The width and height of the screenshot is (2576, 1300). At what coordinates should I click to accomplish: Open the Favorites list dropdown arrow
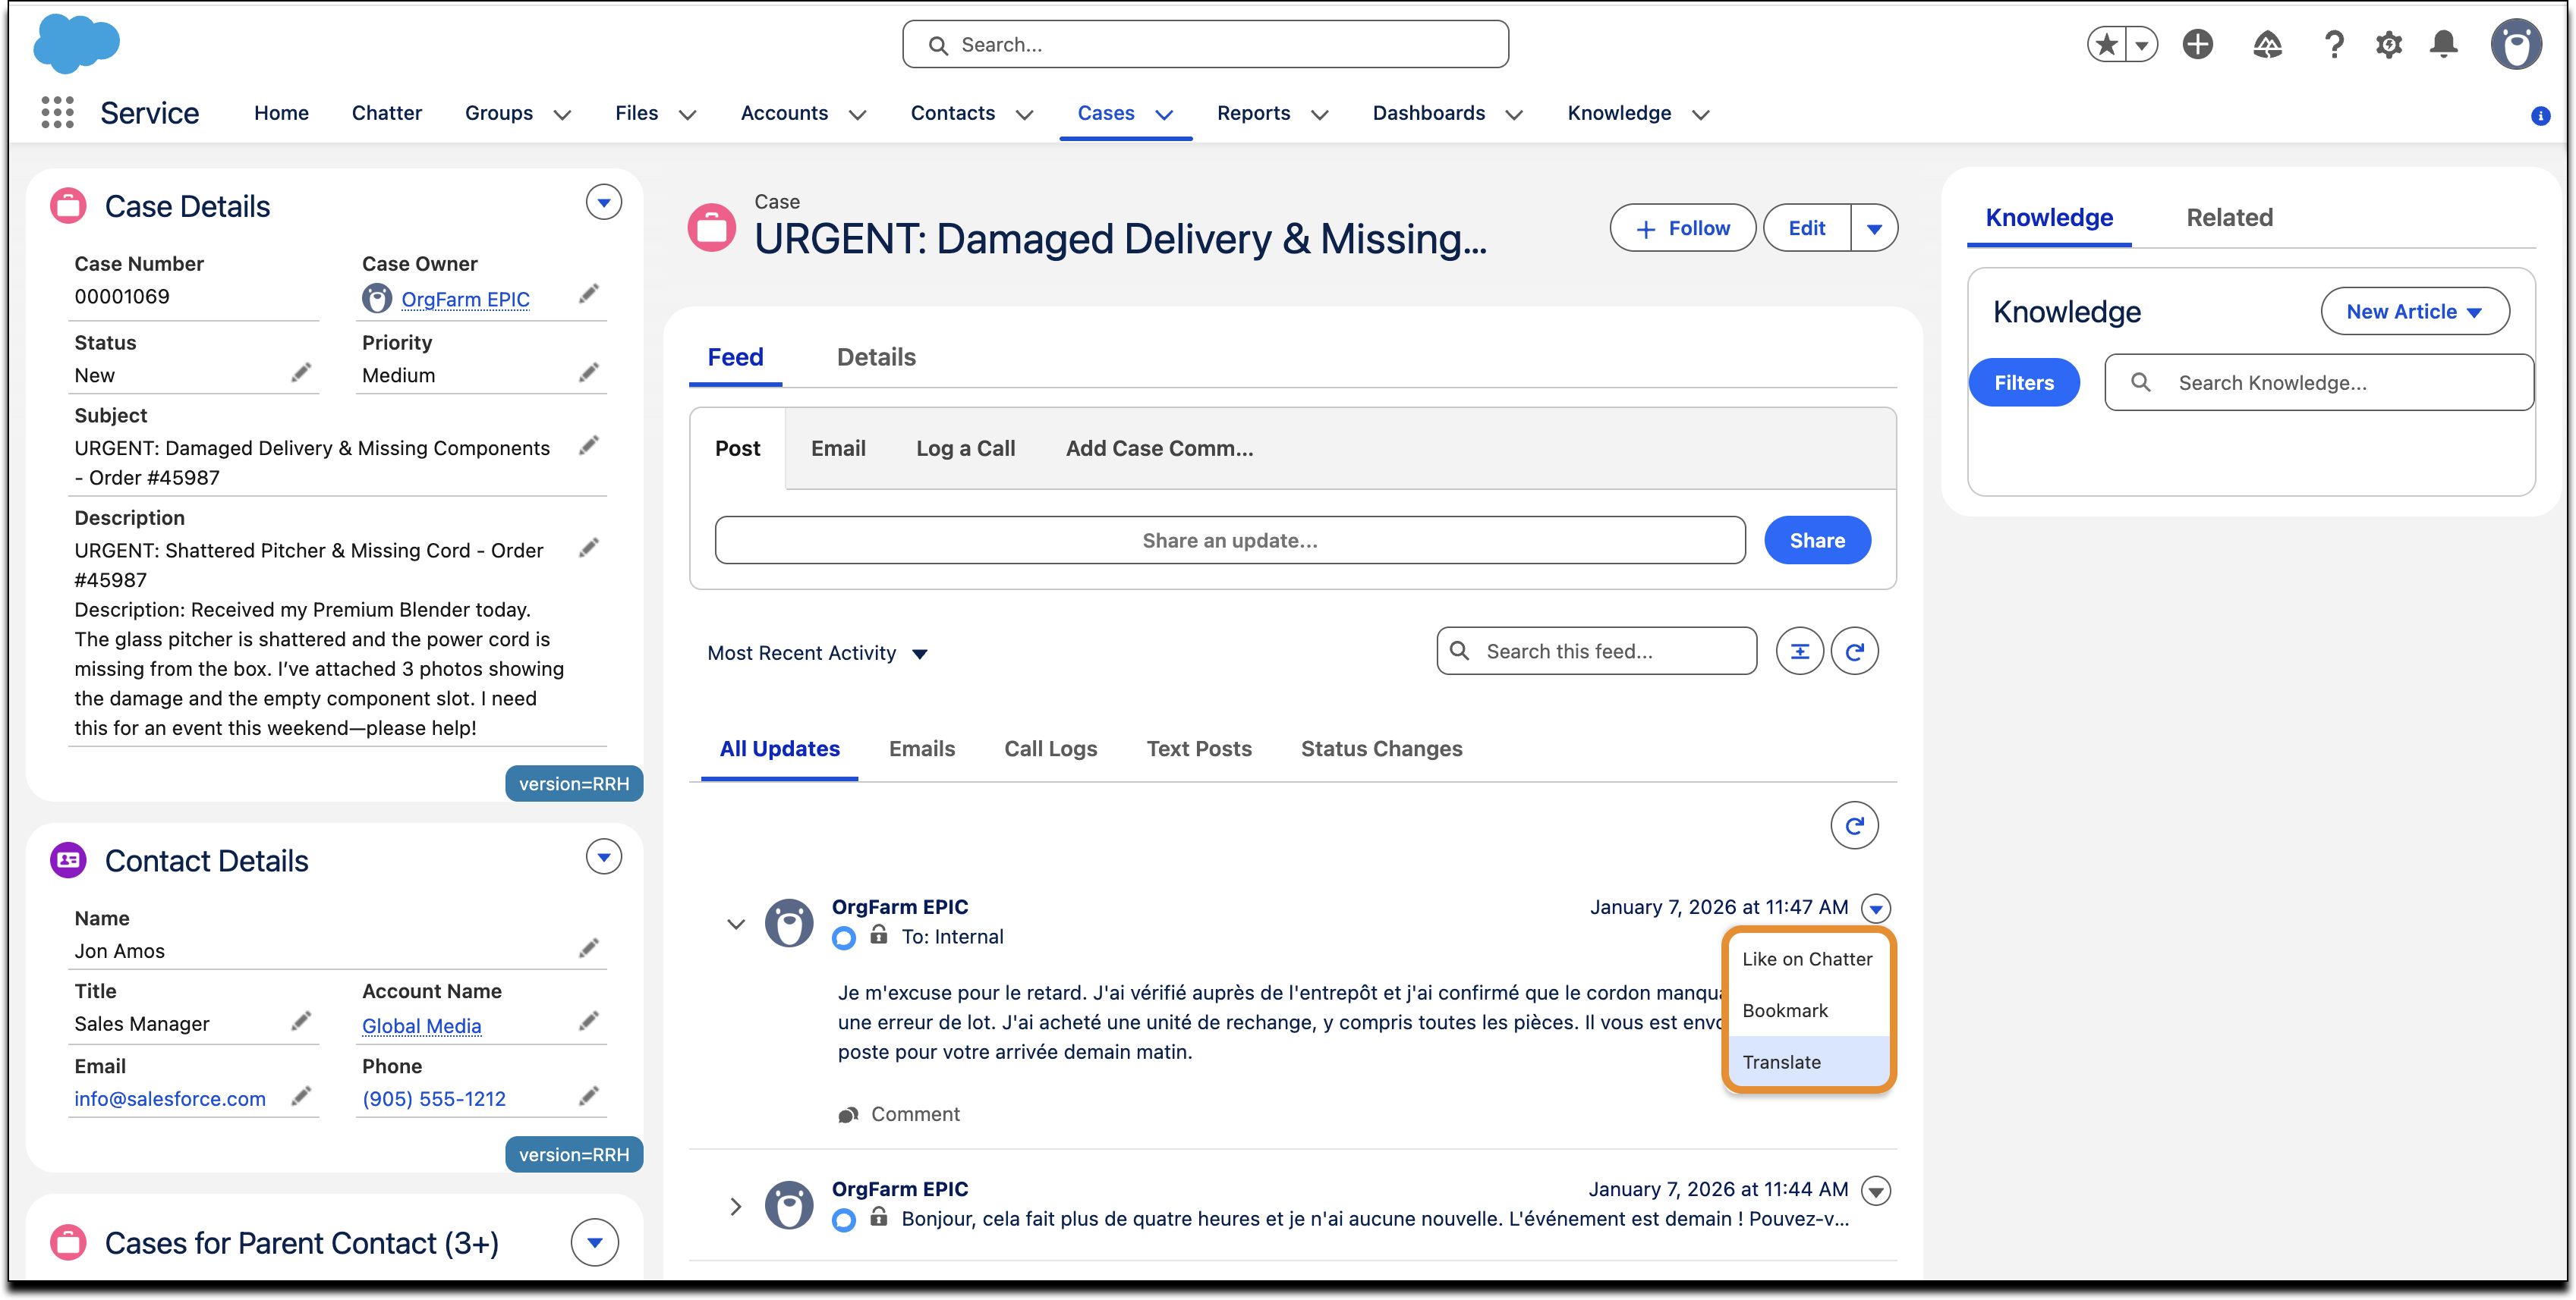pos(2141,44)
